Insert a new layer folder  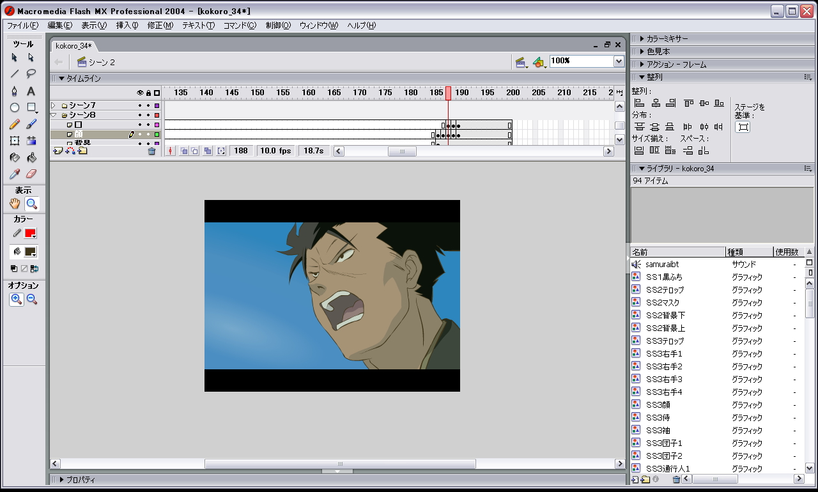pyautogui.click(x=82, y=151)
